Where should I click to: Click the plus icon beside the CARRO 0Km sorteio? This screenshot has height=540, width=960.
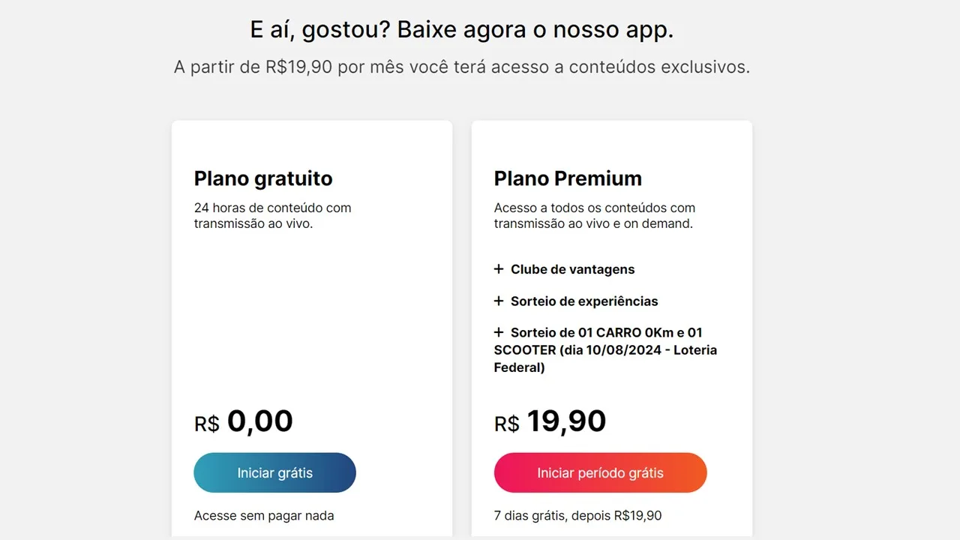click(x=499, y=331)
